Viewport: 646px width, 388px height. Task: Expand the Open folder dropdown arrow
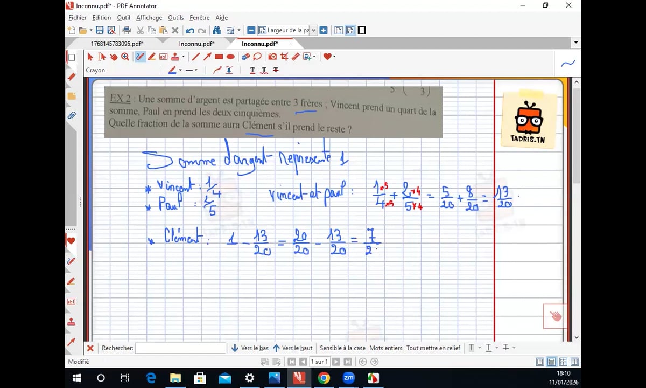point(90,31)
